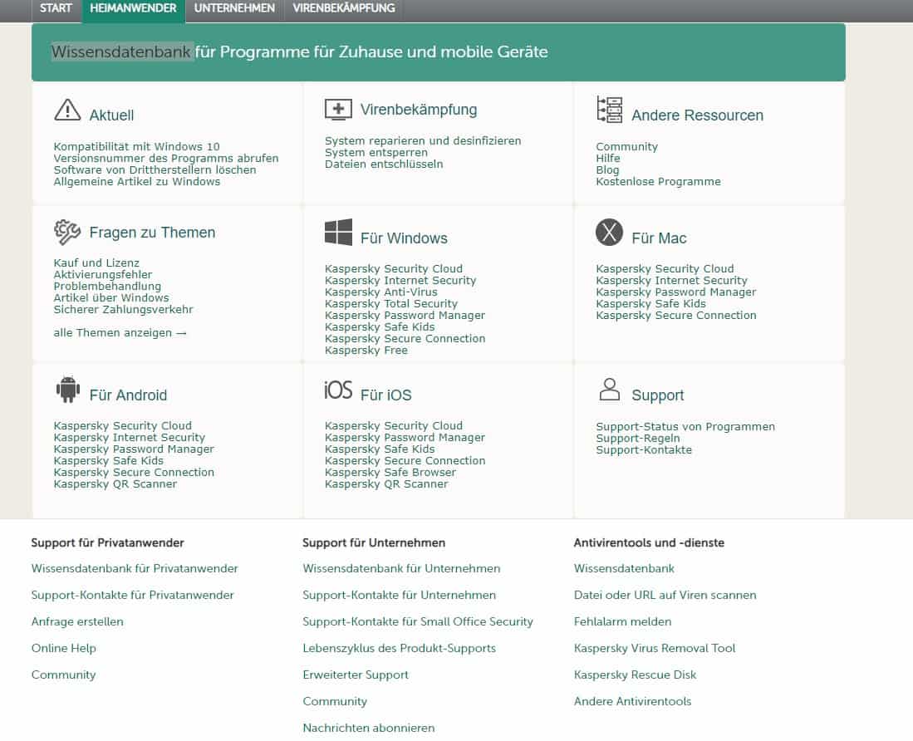This screenshot has height=741, width=913.
Task: Click the iOS logo icon
Action: coord(338,390)
